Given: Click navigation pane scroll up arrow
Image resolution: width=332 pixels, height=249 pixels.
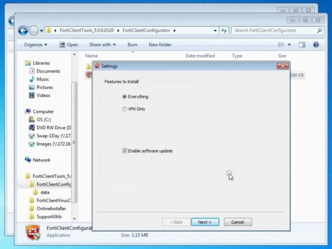Looking at the screenshot, I should [74, 55].
